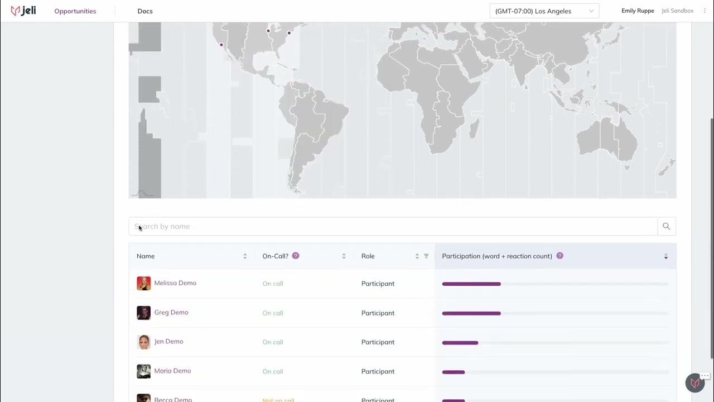714x402 pixels.
Task: Open Jen Demo's profile link
Action: pyautogui.click(x=168, y=341)
